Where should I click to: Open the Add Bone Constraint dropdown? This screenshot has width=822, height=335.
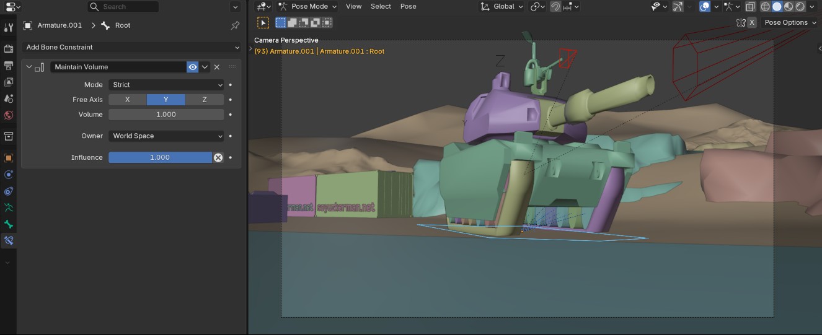(x=132, y=47)
